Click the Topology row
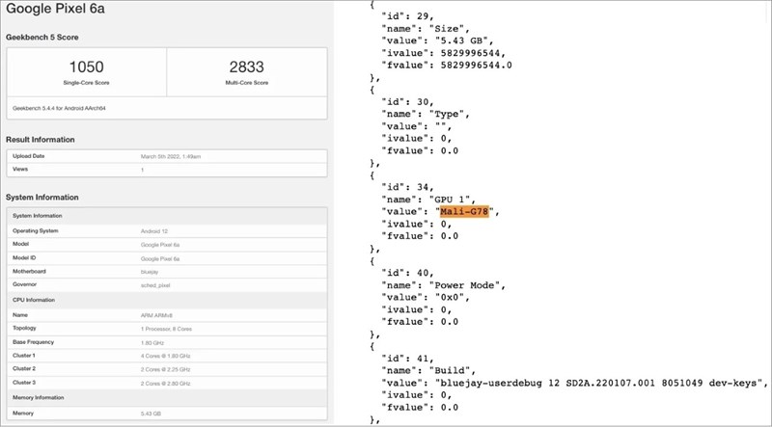Viewport: 772px width, 427px height. pyautogui.click(x=168, y=328)
